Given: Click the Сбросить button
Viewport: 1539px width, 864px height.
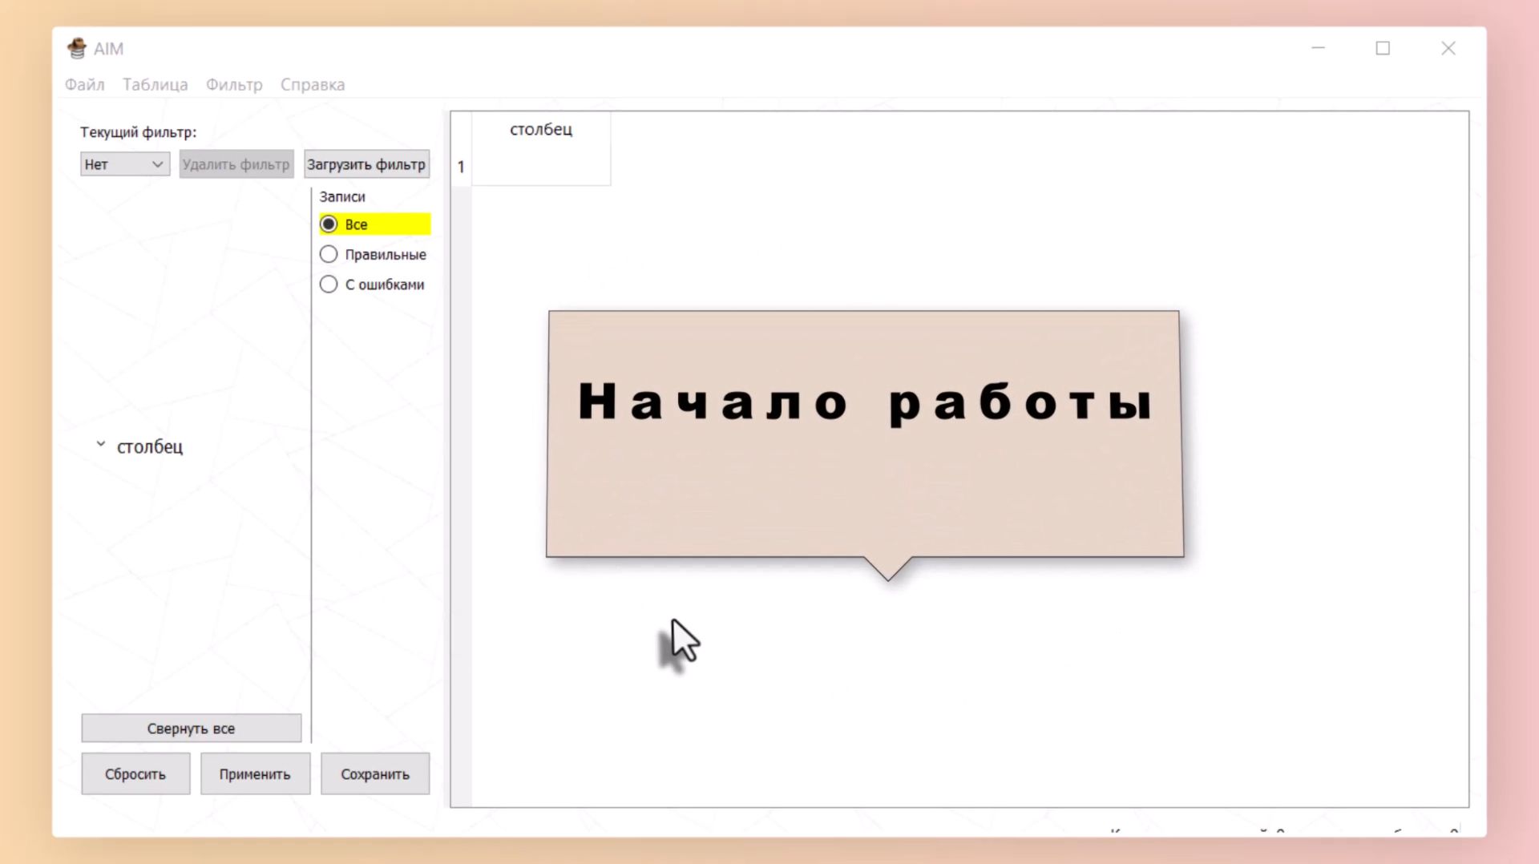Looking at the screenshot, I should point(135,773).
